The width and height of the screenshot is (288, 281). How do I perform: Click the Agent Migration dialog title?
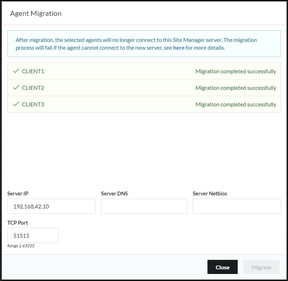pos(36,13)
